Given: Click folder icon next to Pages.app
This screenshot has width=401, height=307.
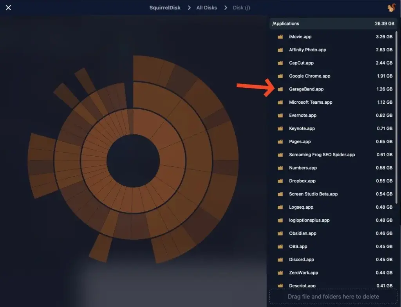Looking at the screenshot, I should point(280,141).
